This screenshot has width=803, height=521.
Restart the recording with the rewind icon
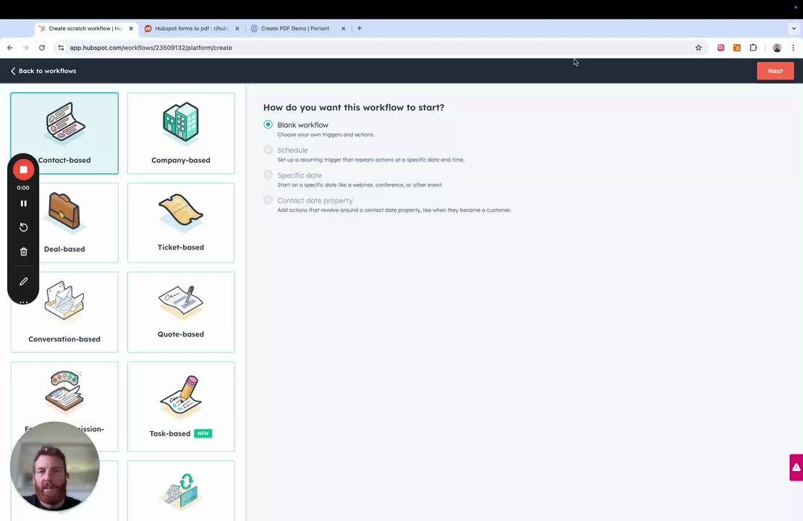point(24,227)
